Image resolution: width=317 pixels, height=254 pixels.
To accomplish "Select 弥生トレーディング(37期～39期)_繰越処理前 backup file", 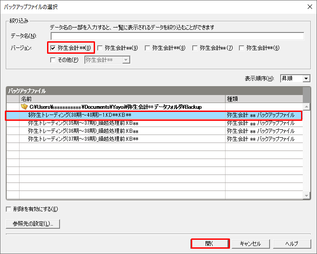I will [x=155, y=139].
